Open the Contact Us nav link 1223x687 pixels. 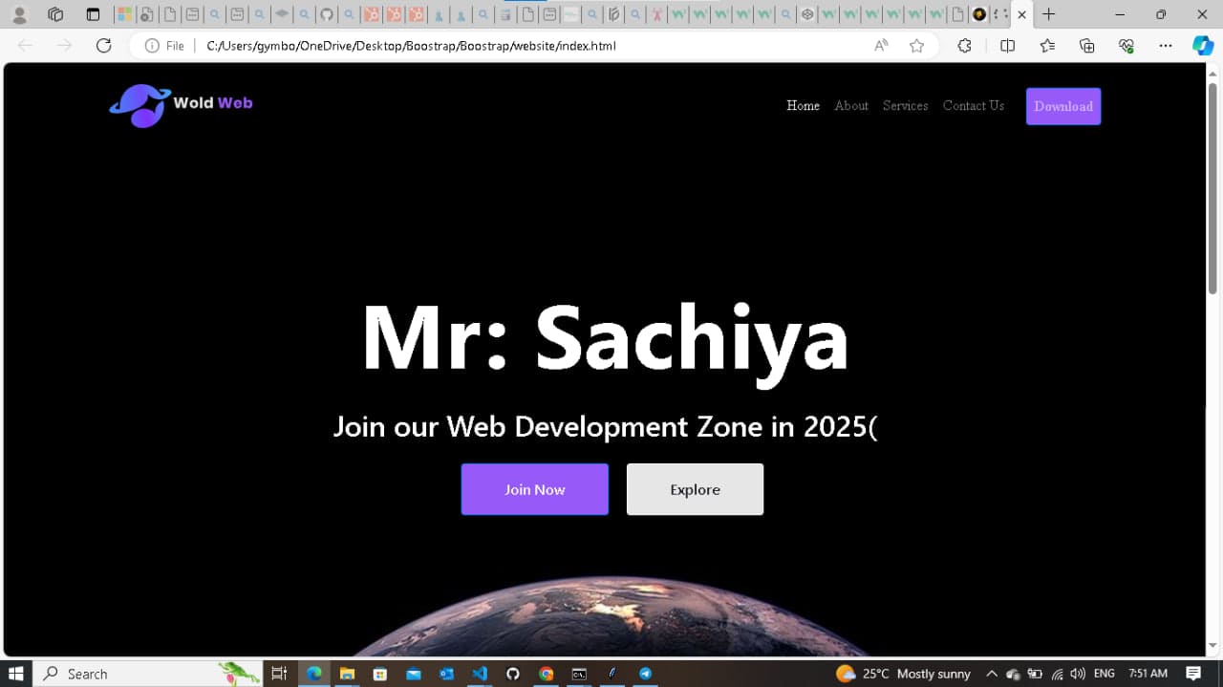[973, 106]
